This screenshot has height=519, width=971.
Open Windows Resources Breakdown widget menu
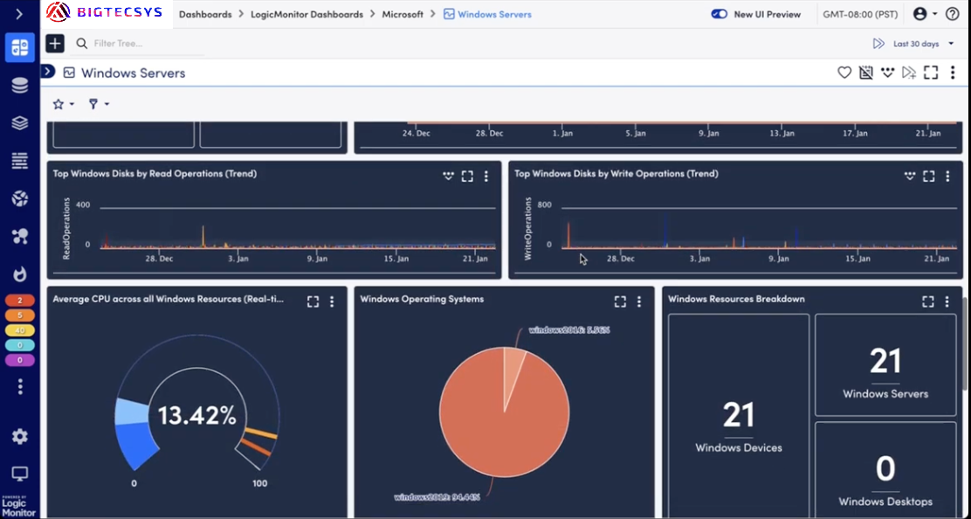(947, 301)
